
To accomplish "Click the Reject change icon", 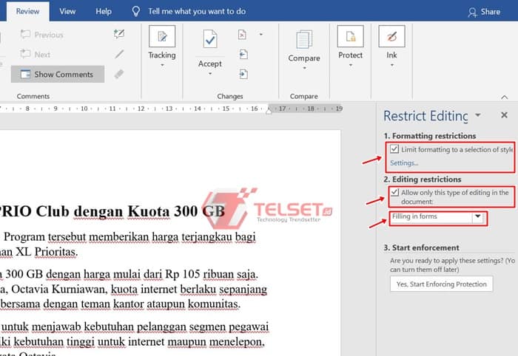I will (243, 35).
